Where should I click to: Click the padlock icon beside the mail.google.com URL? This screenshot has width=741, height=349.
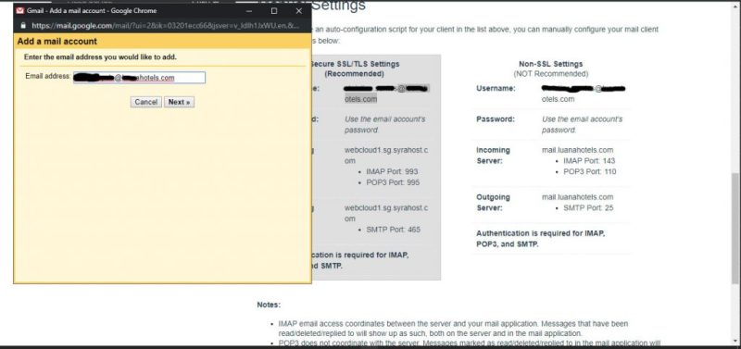(22, 26)
